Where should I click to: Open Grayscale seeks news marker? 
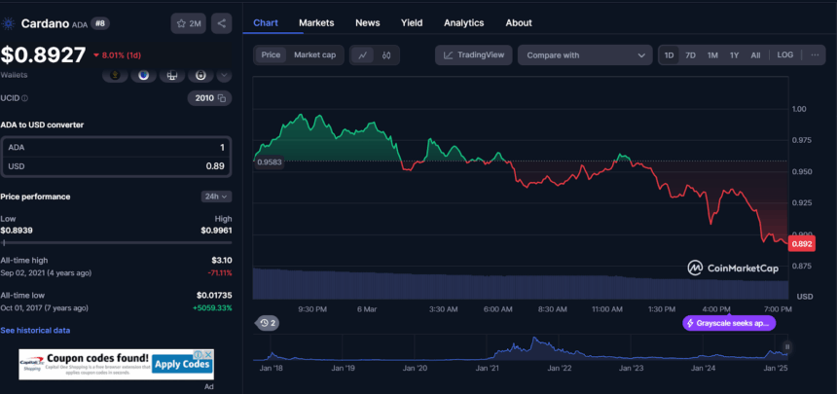729,323
